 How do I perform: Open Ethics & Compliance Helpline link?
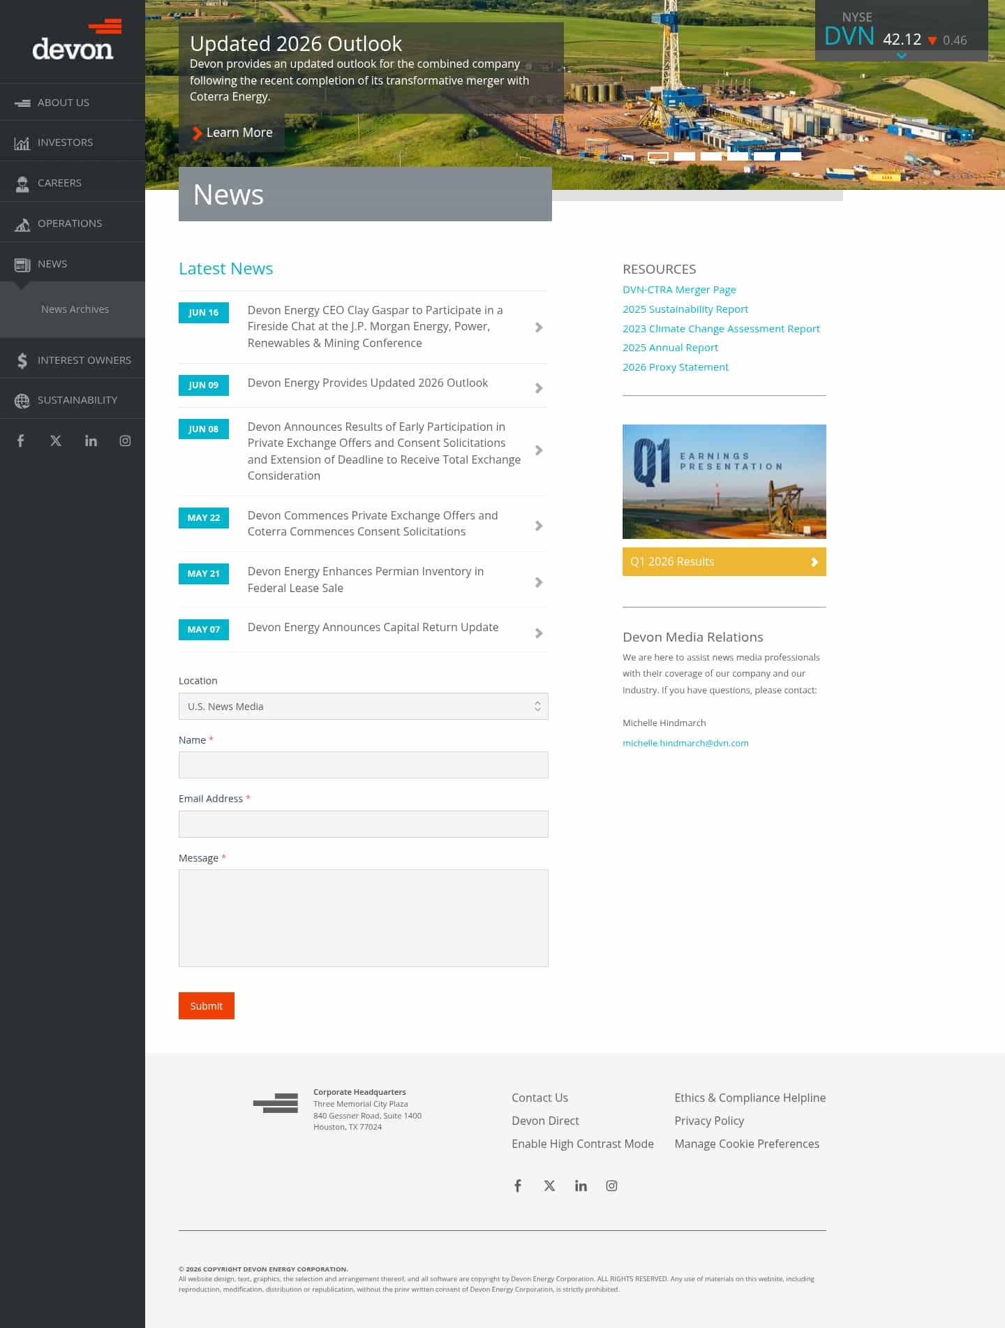tap(750, 1098)
